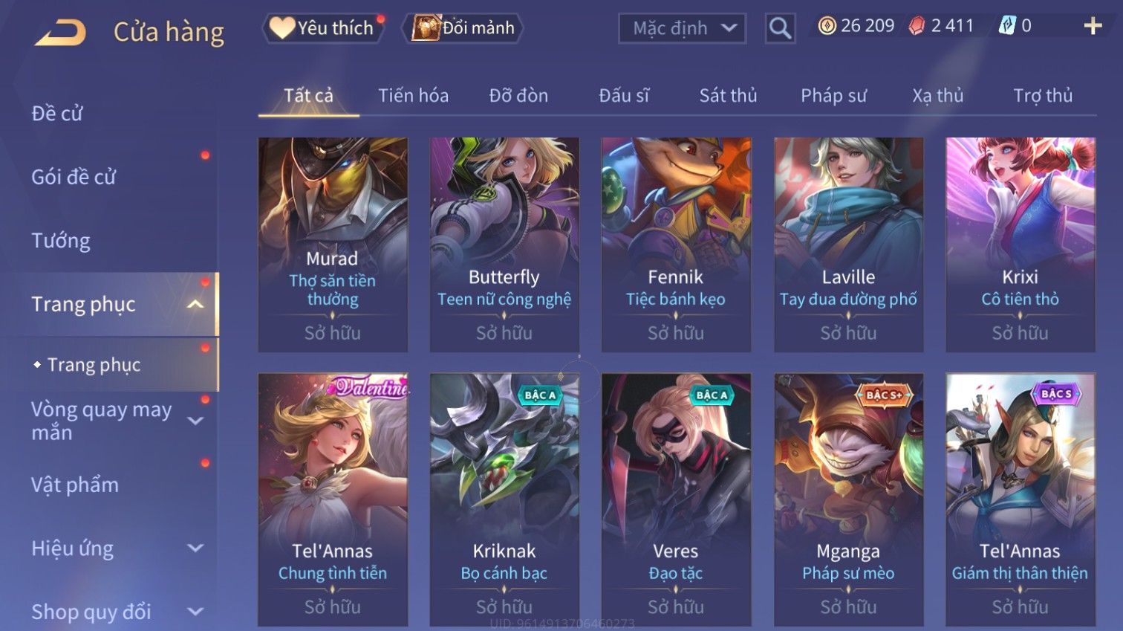Open the search magnifier icon
The height and width of the screenshot is (631, 1123).
click(x=780, y=28)
